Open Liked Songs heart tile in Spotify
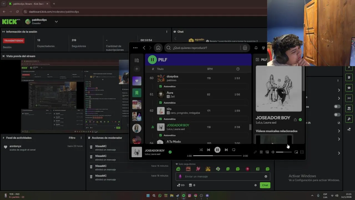This screenshot has height=200, width=355. coord(137,81)
